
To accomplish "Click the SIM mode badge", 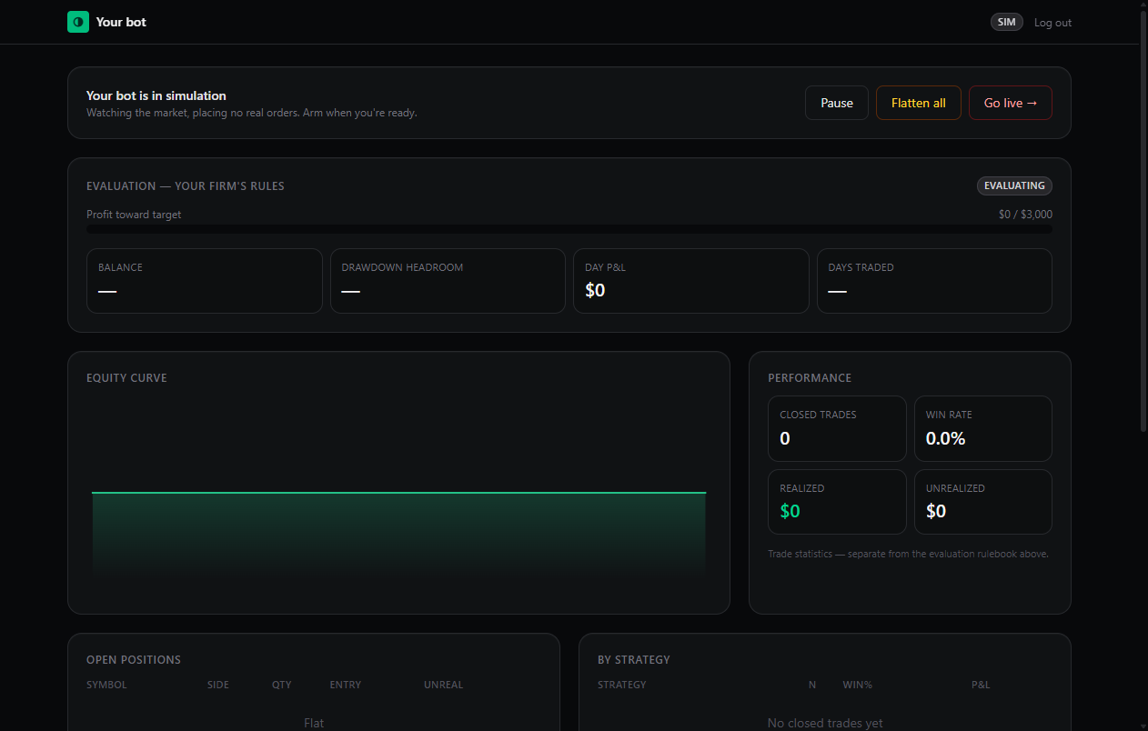I will tap(1007, 22).
